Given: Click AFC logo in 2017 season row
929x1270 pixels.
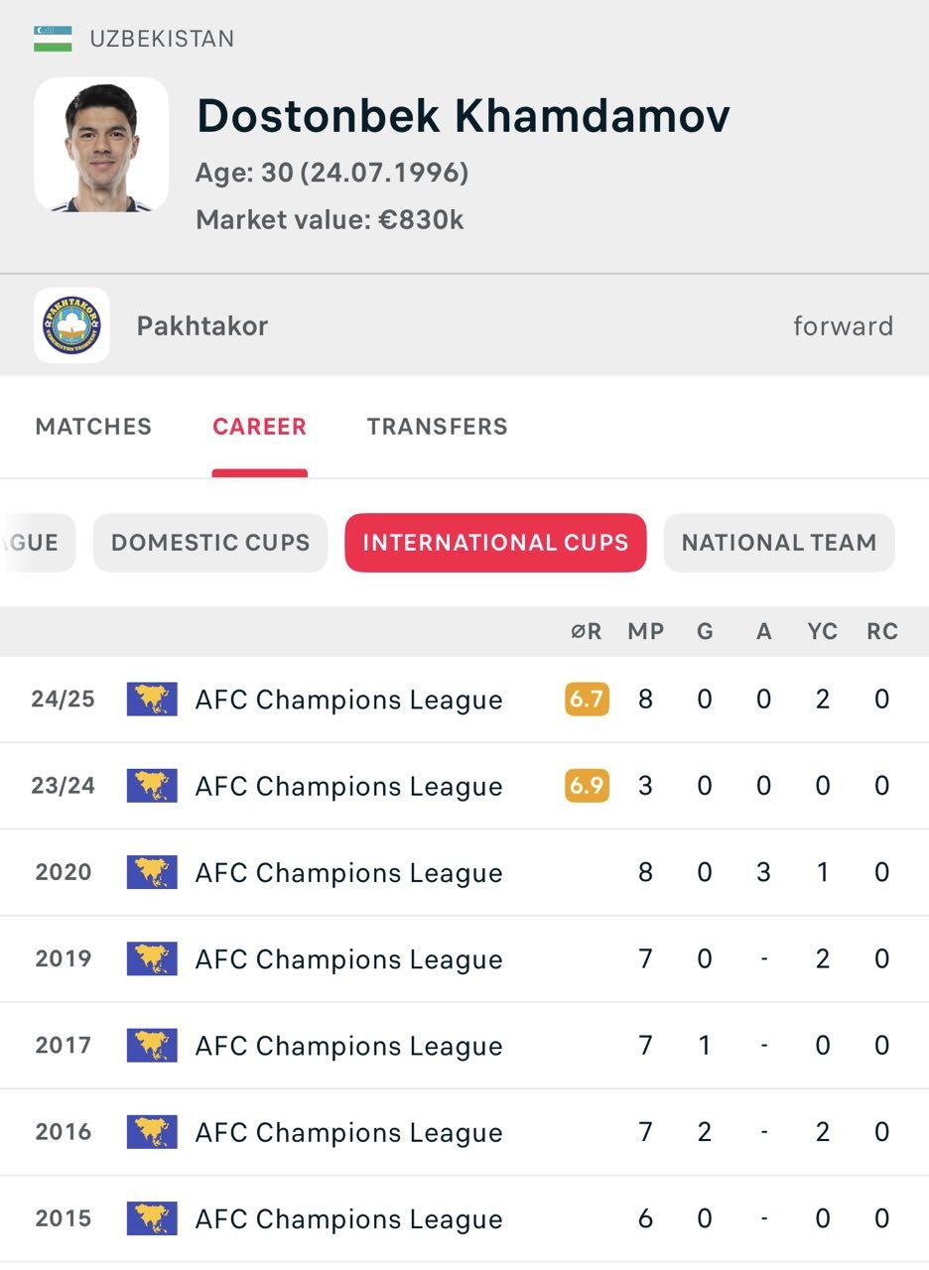Looking at the screenshot, I should pos(152,1045).
